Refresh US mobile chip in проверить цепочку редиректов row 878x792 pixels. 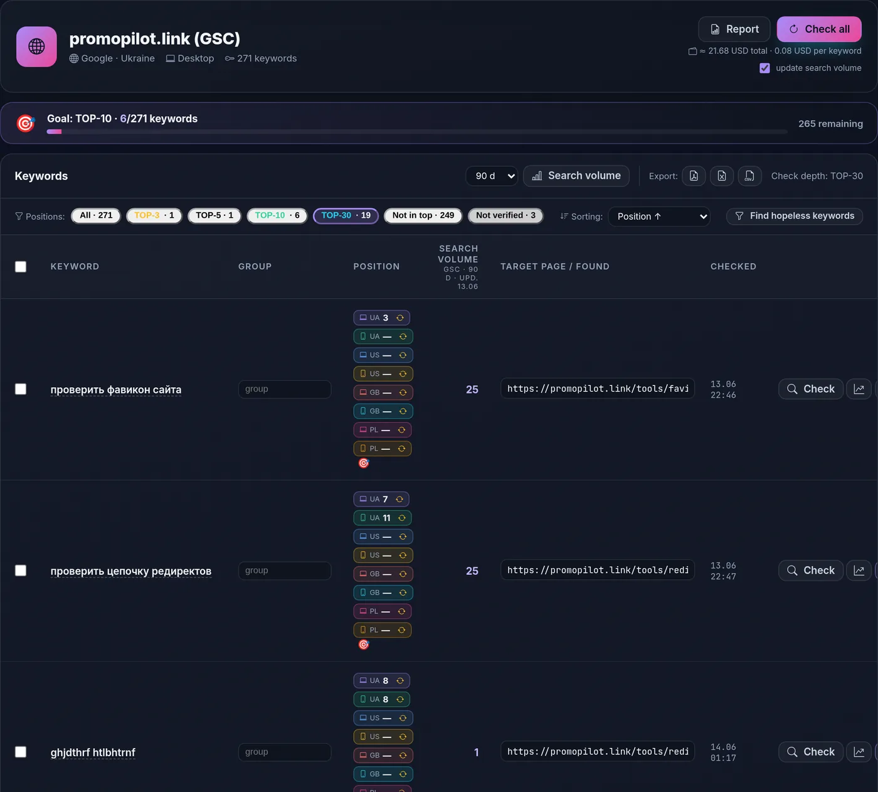coord(403,555)
